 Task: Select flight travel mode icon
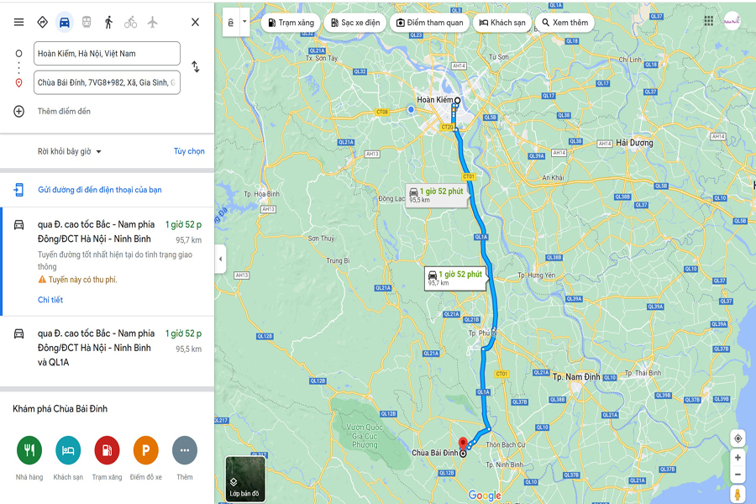tap(152, 22)
